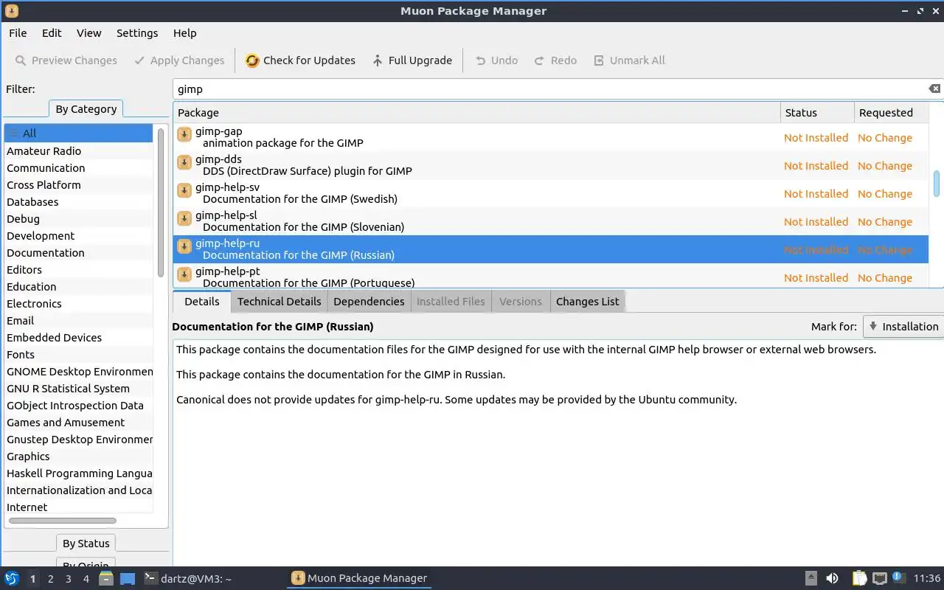Open the Edit menu
The width and height of the screenshot is (944, 590).
(52, 32)
